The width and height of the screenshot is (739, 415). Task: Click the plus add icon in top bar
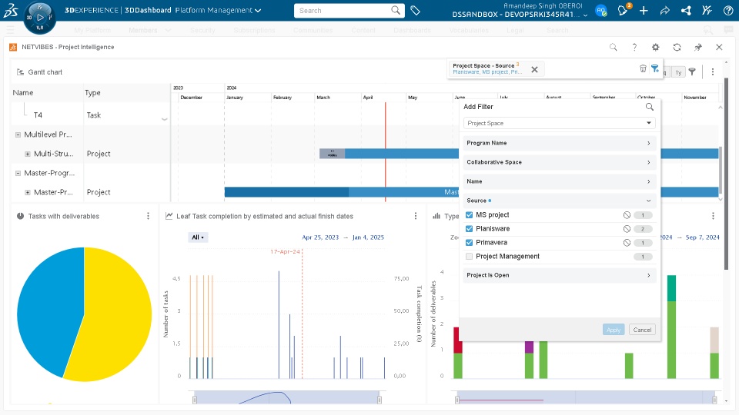coord(644,10)
